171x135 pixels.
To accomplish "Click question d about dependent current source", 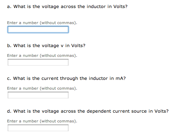I will click(88, 111).
